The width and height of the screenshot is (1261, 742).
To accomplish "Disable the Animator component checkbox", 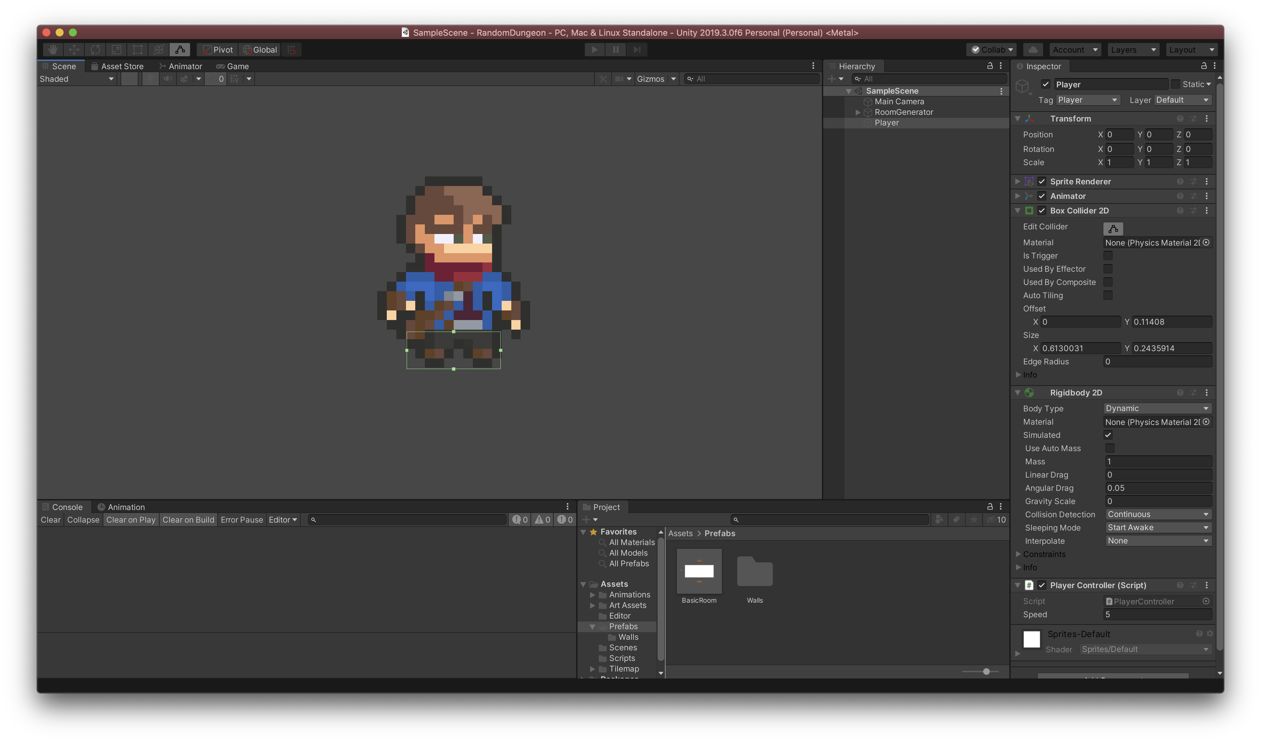I will pyautogui.click(x=1042, y=196).
